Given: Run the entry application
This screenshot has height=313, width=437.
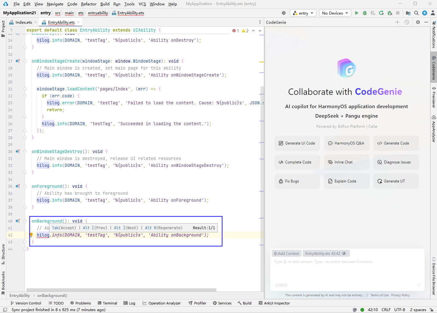Looking at the screenshot, I should pyautogui.click(x=357, y=13).
